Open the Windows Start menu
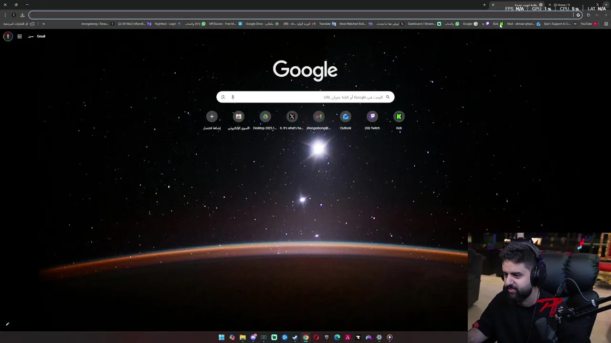 tap(221, 337)
